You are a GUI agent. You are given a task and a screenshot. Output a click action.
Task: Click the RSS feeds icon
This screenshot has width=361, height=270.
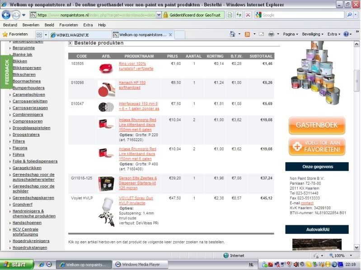[248, 34]
